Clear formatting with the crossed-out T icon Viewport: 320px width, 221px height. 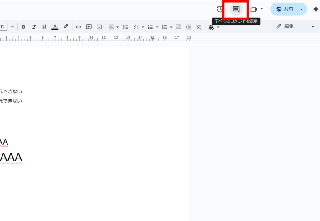click(199, 27)
